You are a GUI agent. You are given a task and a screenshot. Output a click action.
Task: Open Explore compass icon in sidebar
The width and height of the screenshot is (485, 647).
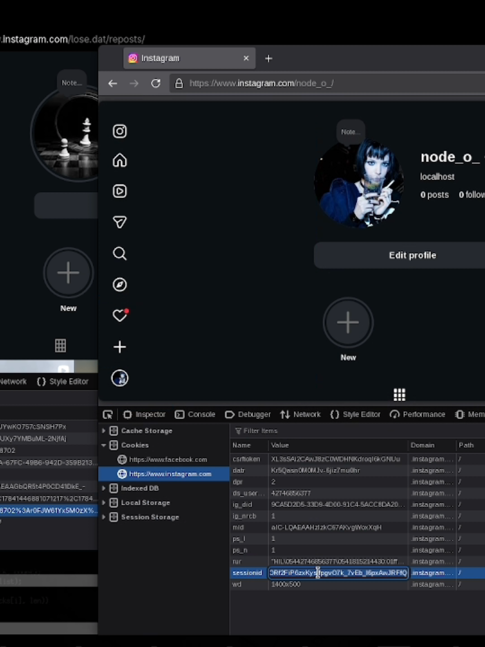tap(120, 284)
